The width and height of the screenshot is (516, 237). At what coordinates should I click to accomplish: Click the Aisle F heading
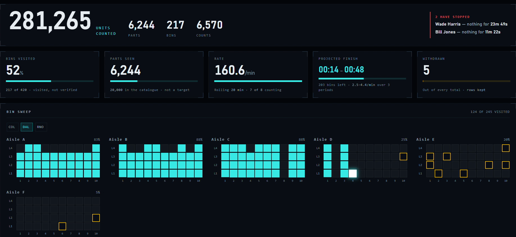[x=16, y=192]
